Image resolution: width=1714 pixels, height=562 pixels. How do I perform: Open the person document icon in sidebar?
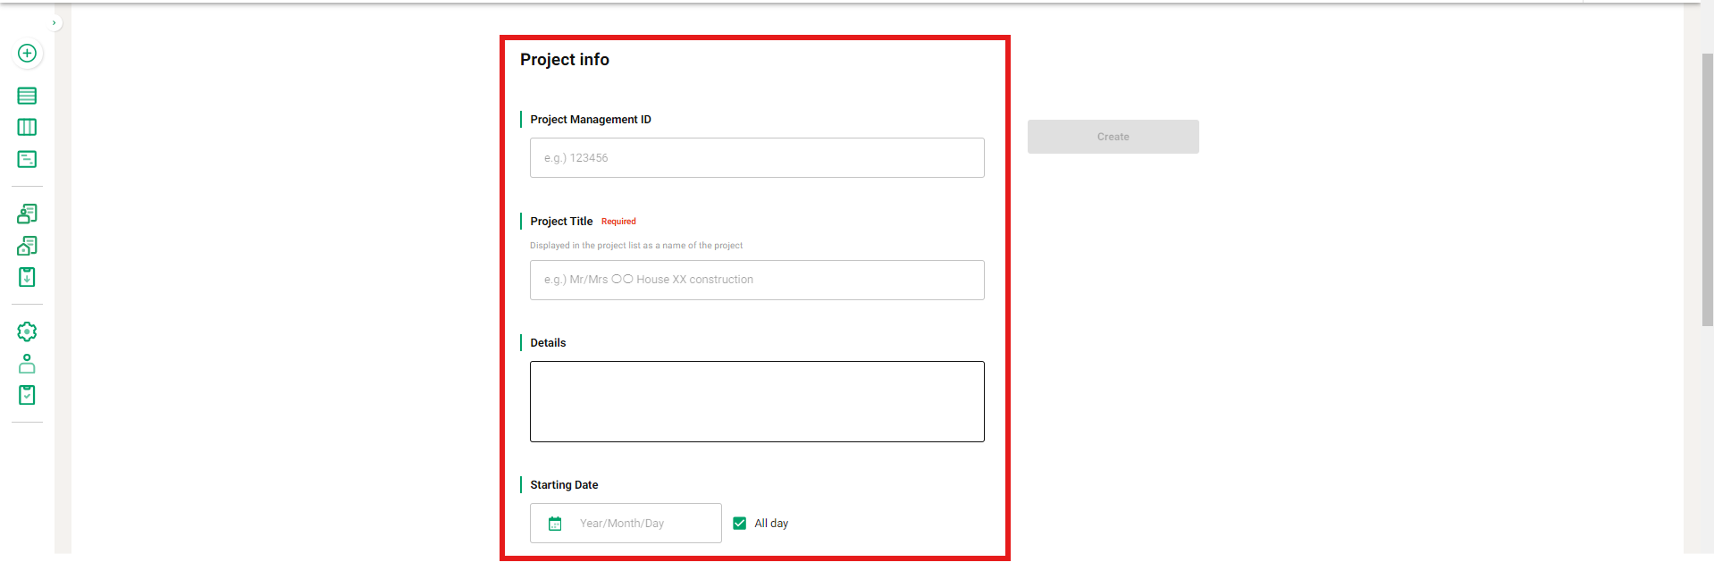click(27, 214)
